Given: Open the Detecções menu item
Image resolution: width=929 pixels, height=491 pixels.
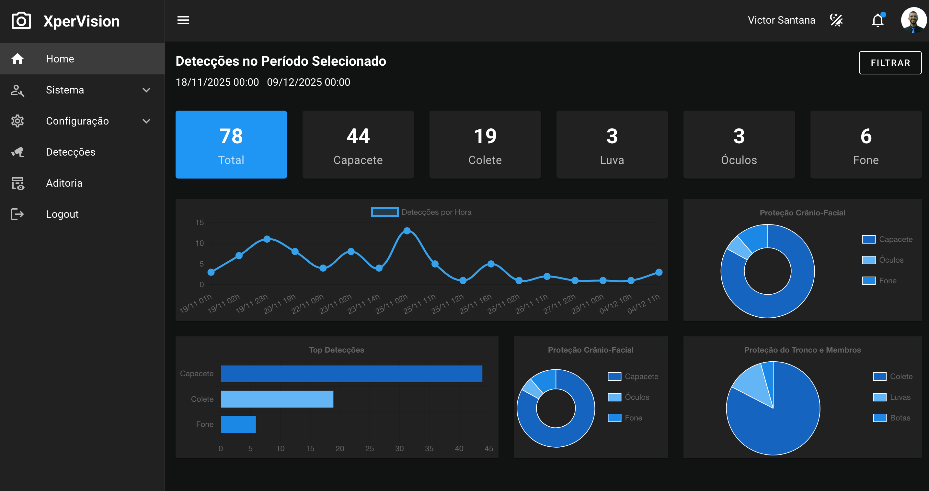Looking at the screenshot, I should [x=83, y=152].
